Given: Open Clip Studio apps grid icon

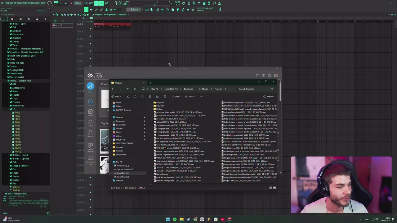Looking at the screenshot, I should pos(276,75).
